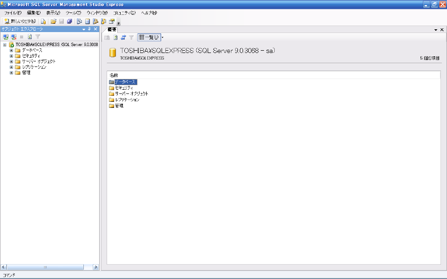Click the Database Engine Query icon
Image resolution: width=447 pixels, height=279 pixels.
click(43, 21)
